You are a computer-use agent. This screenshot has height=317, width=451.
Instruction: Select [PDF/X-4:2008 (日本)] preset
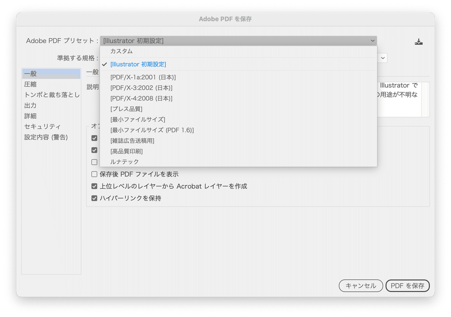point(238,98)
